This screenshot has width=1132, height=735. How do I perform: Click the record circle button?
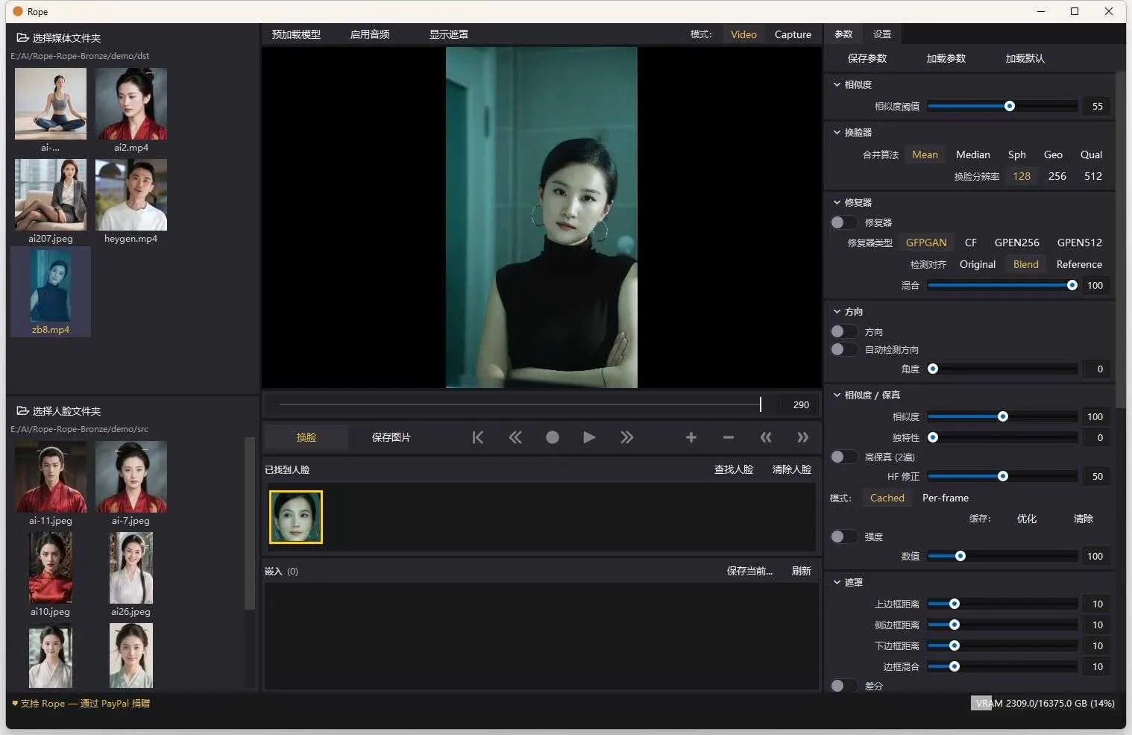(552, 437)
